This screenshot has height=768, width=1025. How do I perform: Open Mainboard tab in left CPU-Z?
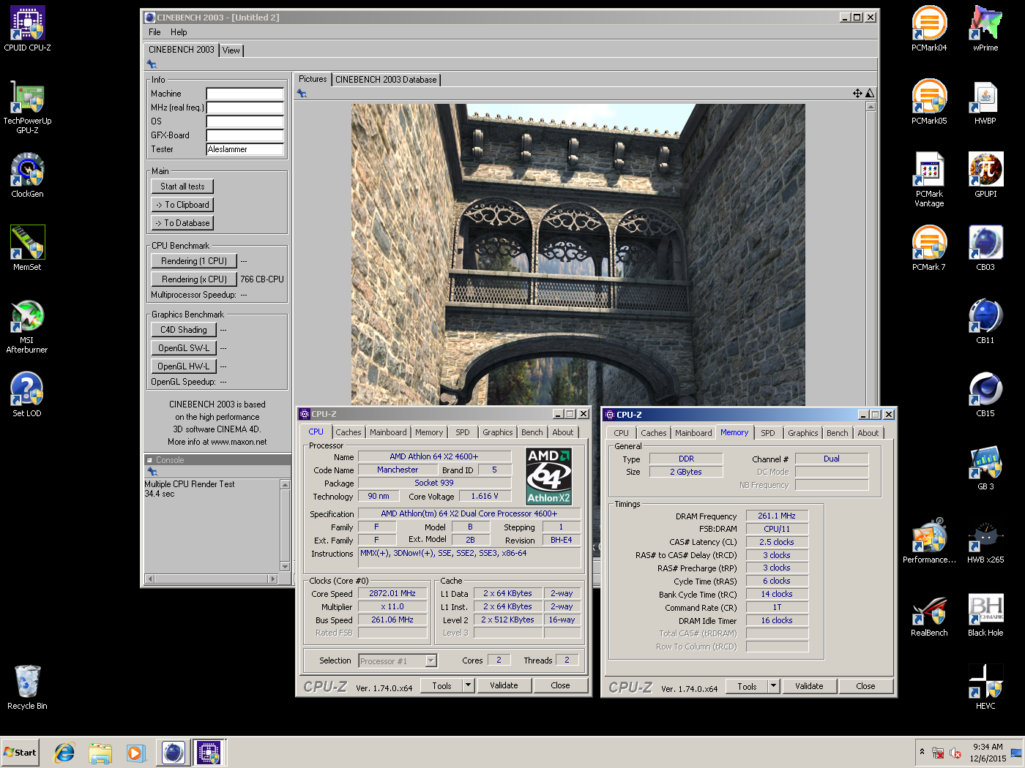pos(388,432)
